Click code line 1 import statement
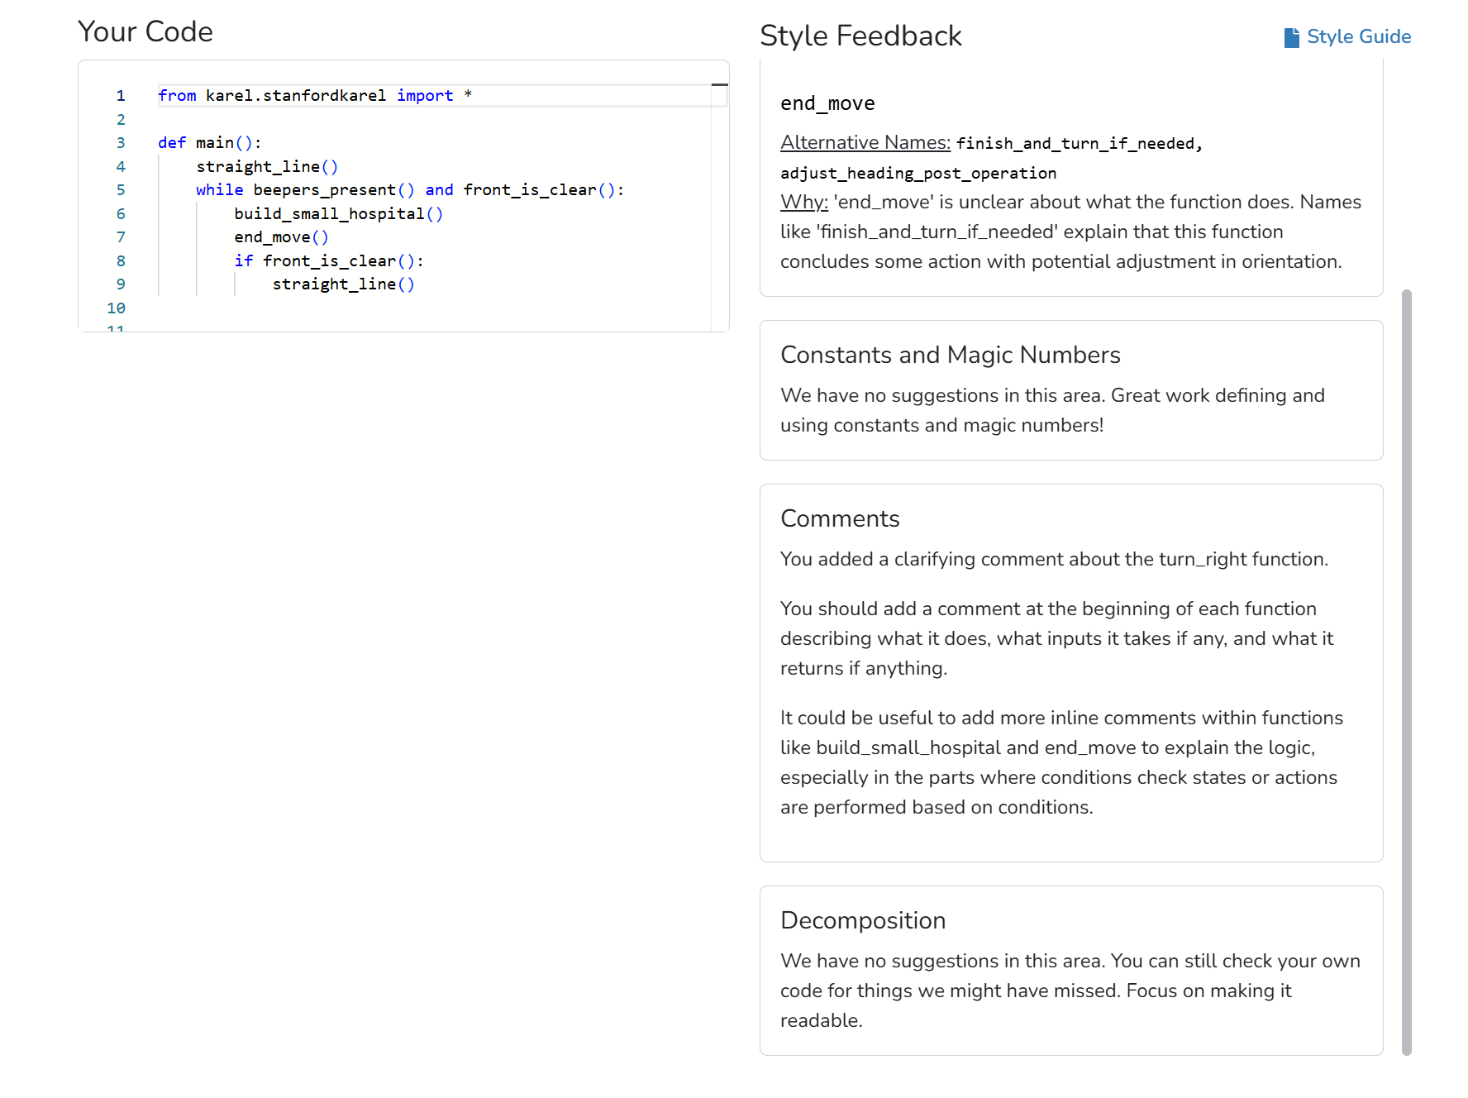Viewport: 1468px width, 1098px height. [315, 96]
